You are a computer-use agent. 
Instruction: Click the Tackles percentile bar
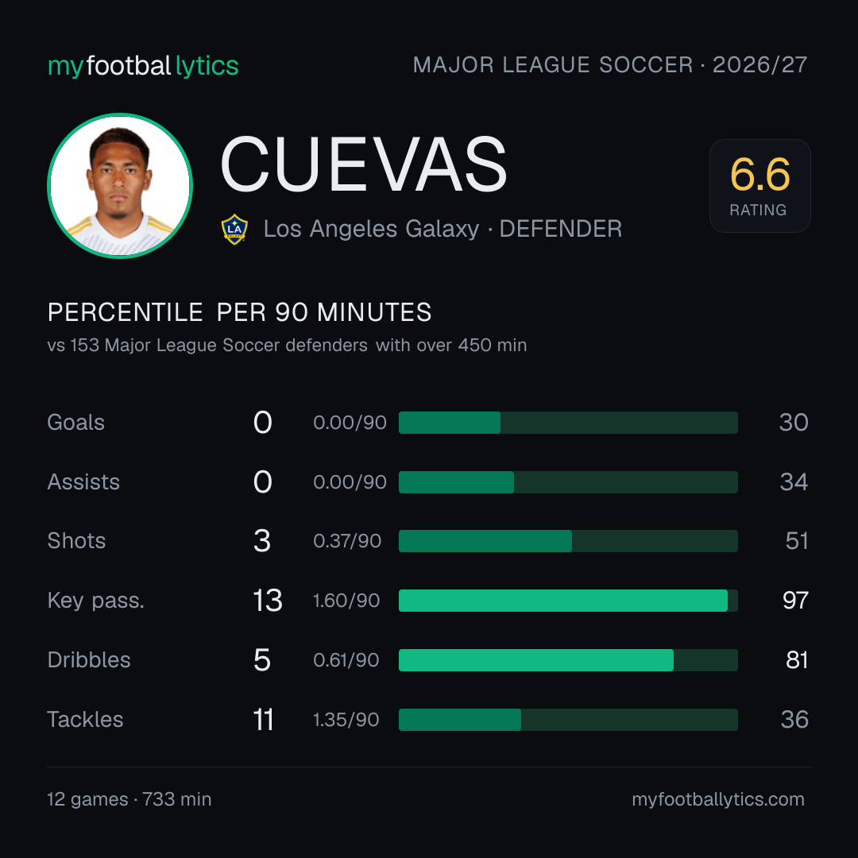pyautogui.click(x=568, y=720)
